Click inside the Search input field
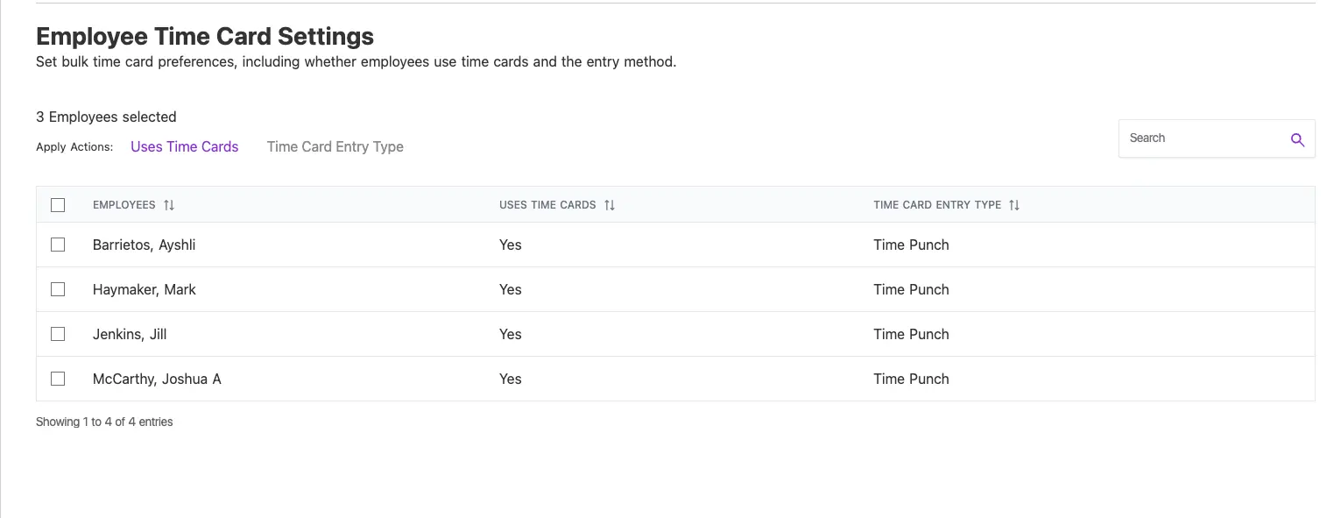 coord(1200,138)
